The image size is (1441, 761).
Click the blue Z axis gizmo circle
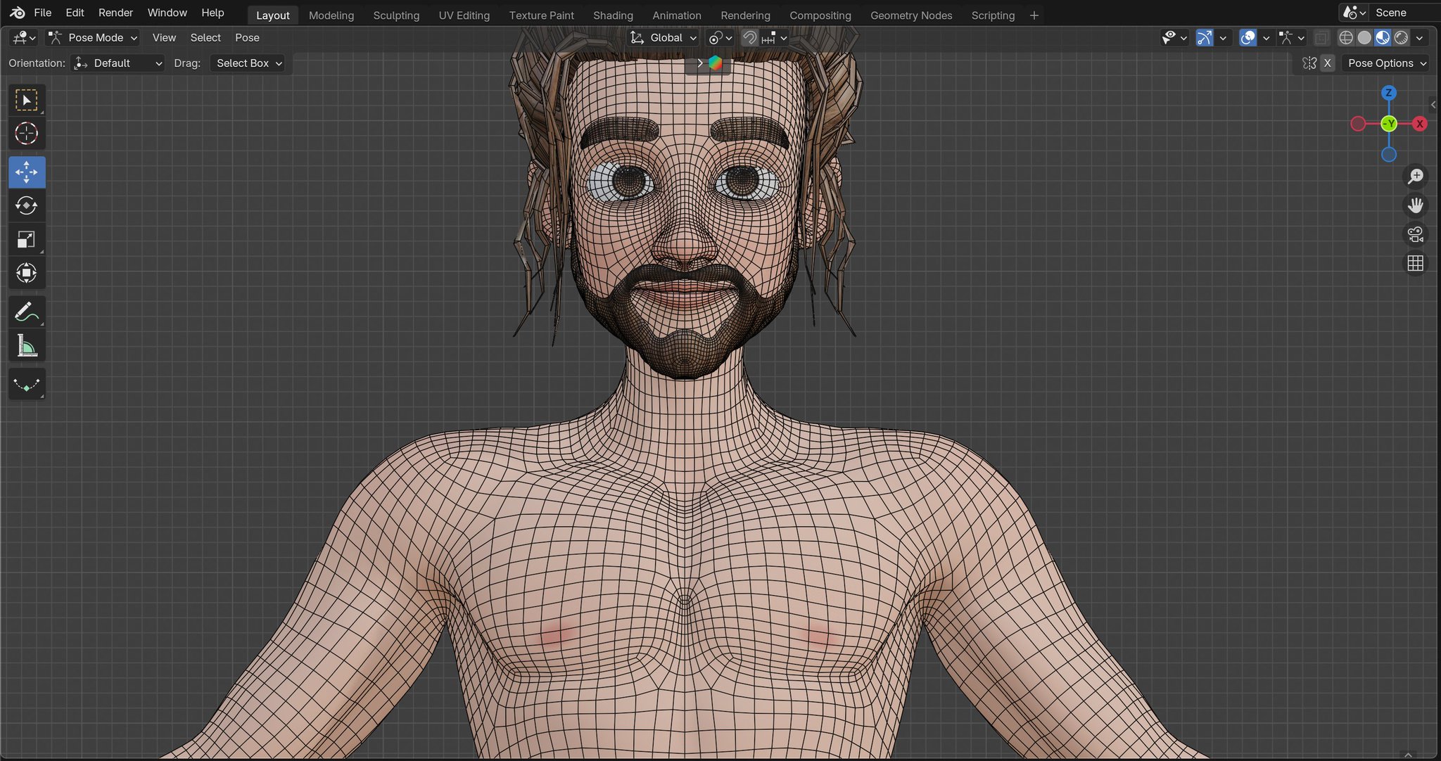(1388, 93)
